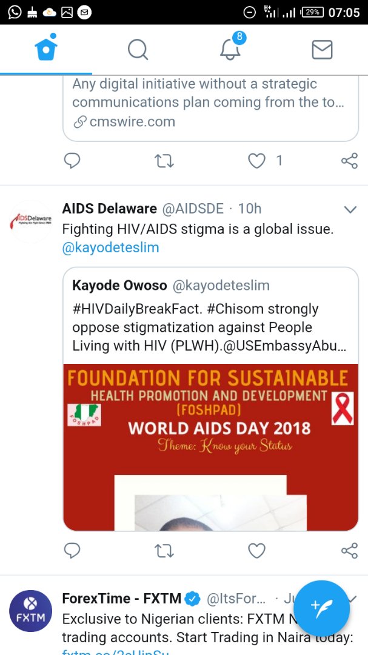Open Notifications bell with 8 badge
Image resolution: width=368 pixels, height=655 pixels.
230,49
